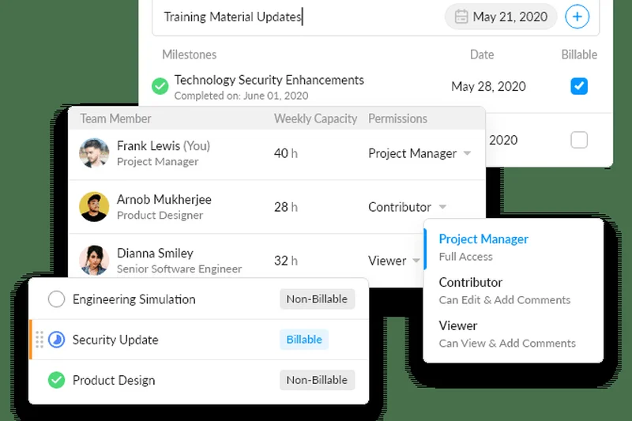Click Non-Billable tag on Engineering Simulation

pos(317,299)
